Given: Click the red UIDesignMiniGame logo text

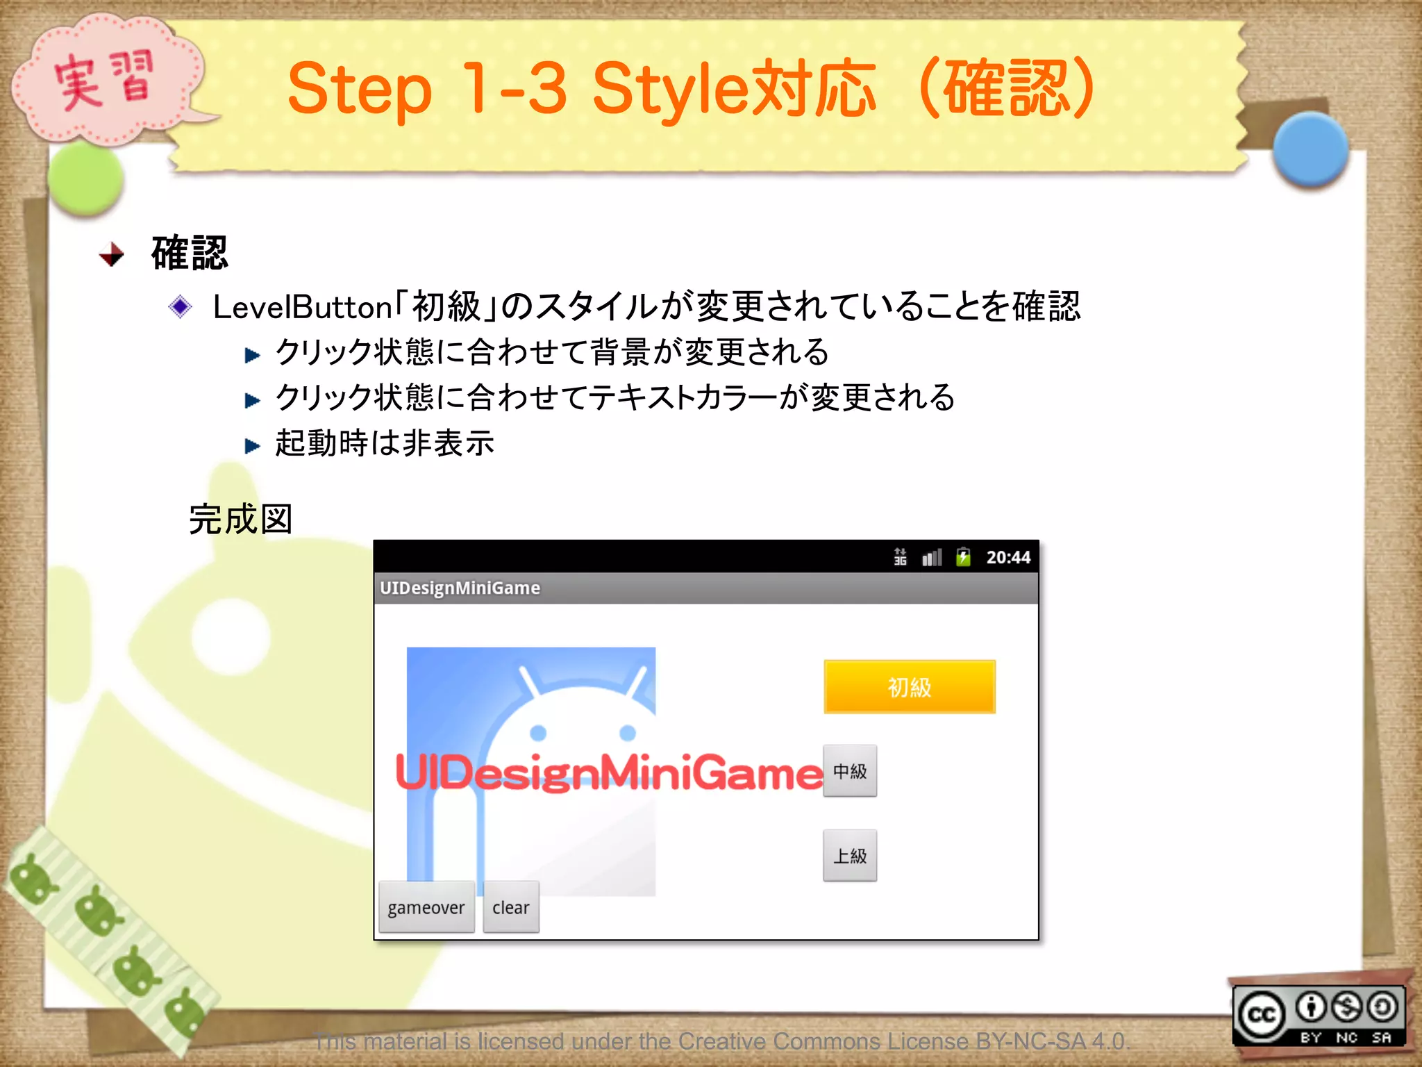Looking at the screenshot, I should click(609, 773).
